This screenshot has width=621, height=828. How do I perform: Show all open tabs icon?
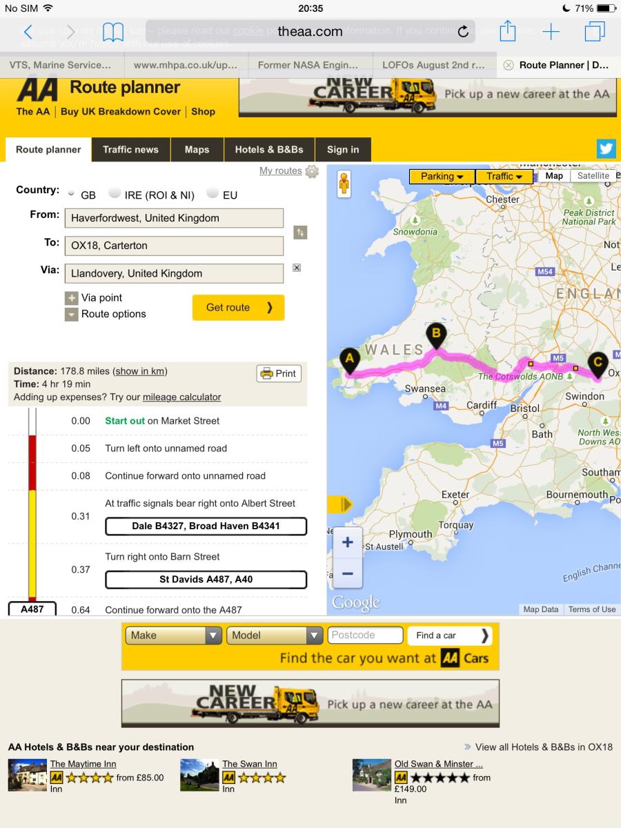pyautogui.click(x=594, y=31)
